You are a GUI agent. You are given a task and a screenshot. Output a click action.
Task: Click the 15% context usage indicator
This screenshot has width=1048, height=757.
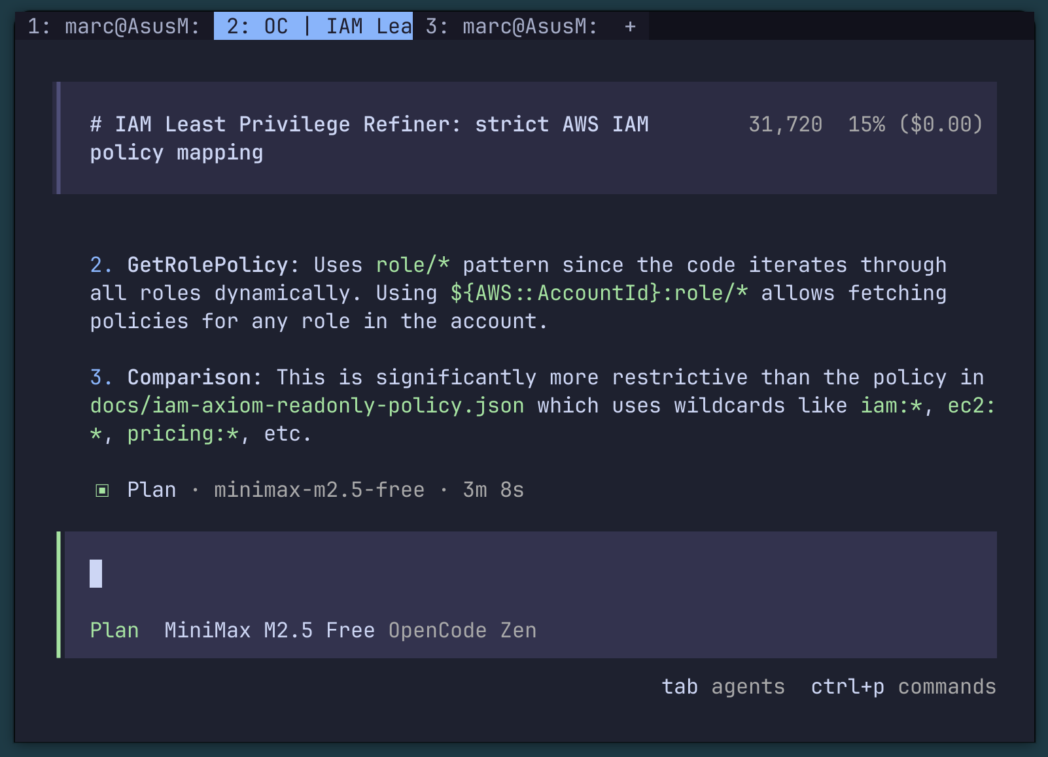[x=866, y=124]
